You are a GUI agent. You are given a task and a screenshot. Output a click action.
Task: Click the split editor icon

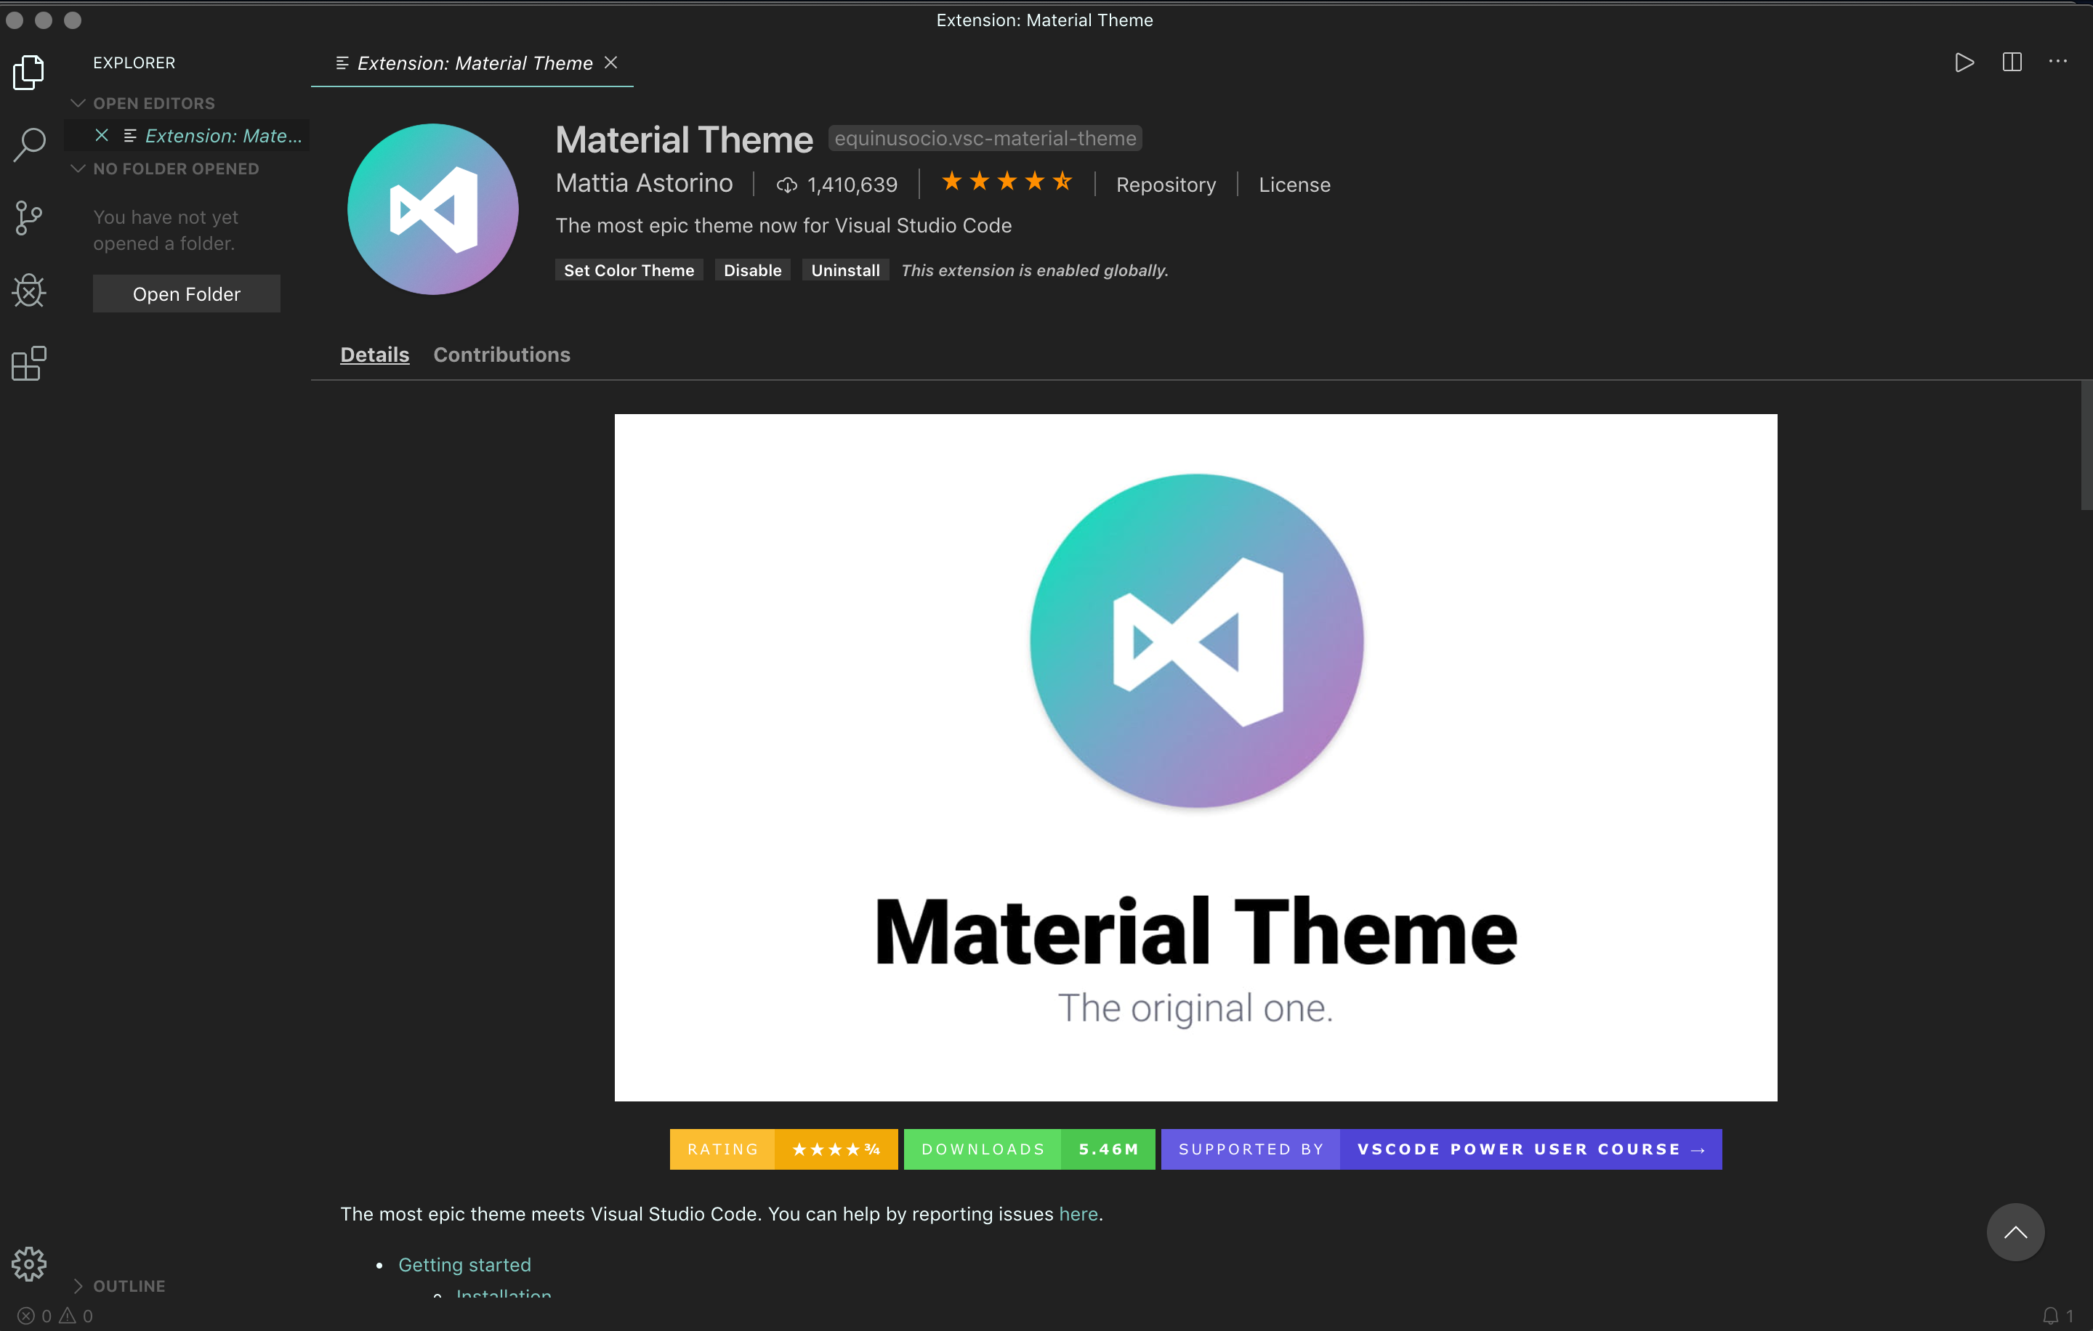[2012, 62]
